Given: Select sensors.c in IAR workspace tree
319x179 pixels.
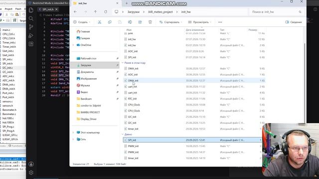Looking at the screenshot, I should point(7,101).
